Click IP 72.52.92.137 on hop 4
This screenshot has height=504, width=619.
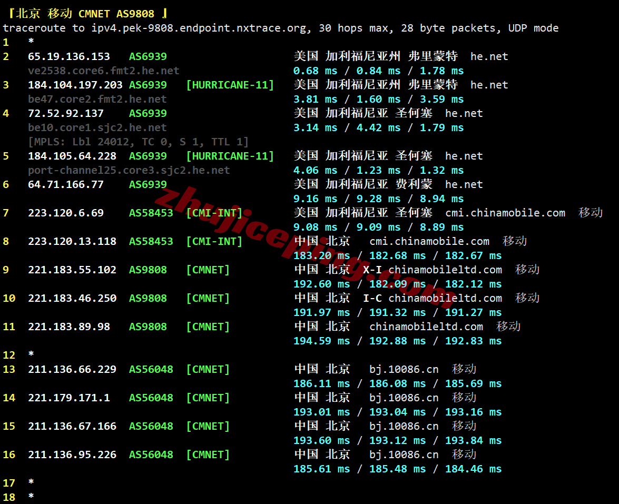[x=66, y=113]
